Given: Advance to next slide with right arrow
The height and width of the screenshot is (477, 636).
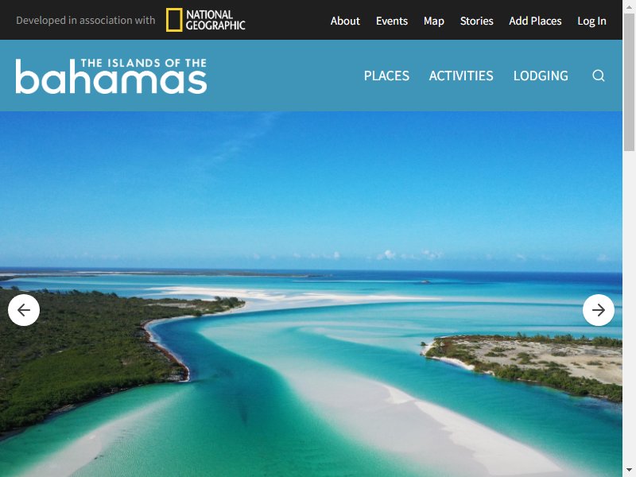Looking at the screenshot, I should point(599,310).
